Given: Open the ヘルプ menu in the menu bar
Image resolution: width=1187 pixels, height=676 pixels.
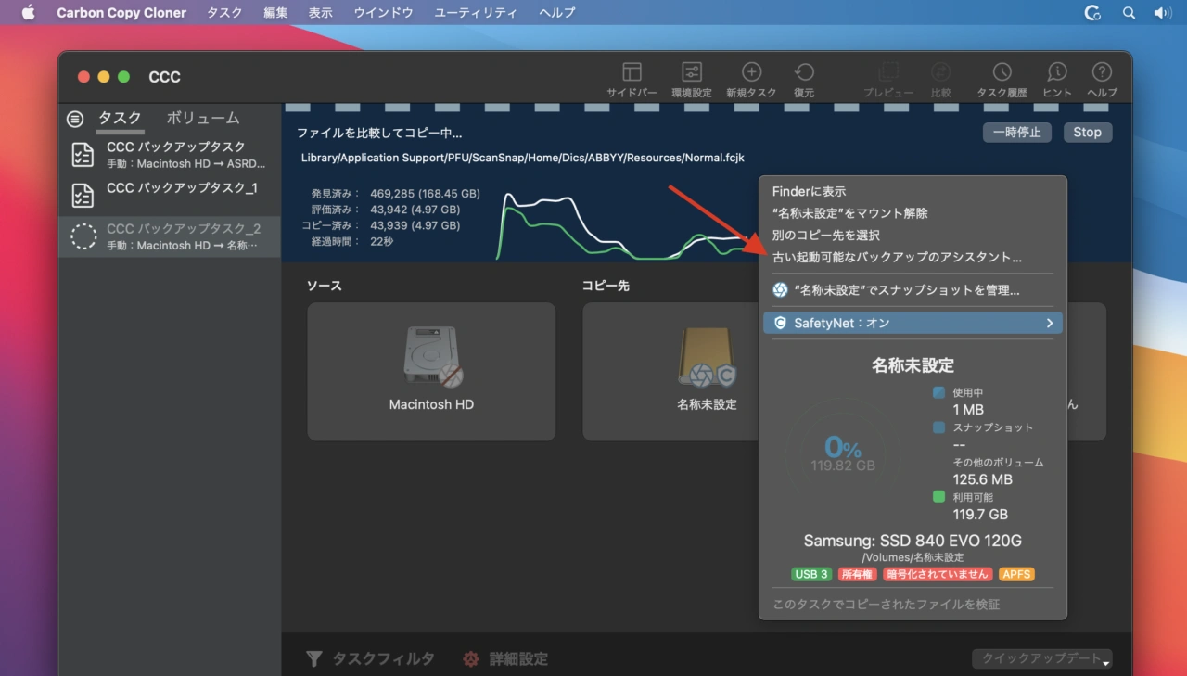Looking at the screenshot, I should (x=557, y=13).
